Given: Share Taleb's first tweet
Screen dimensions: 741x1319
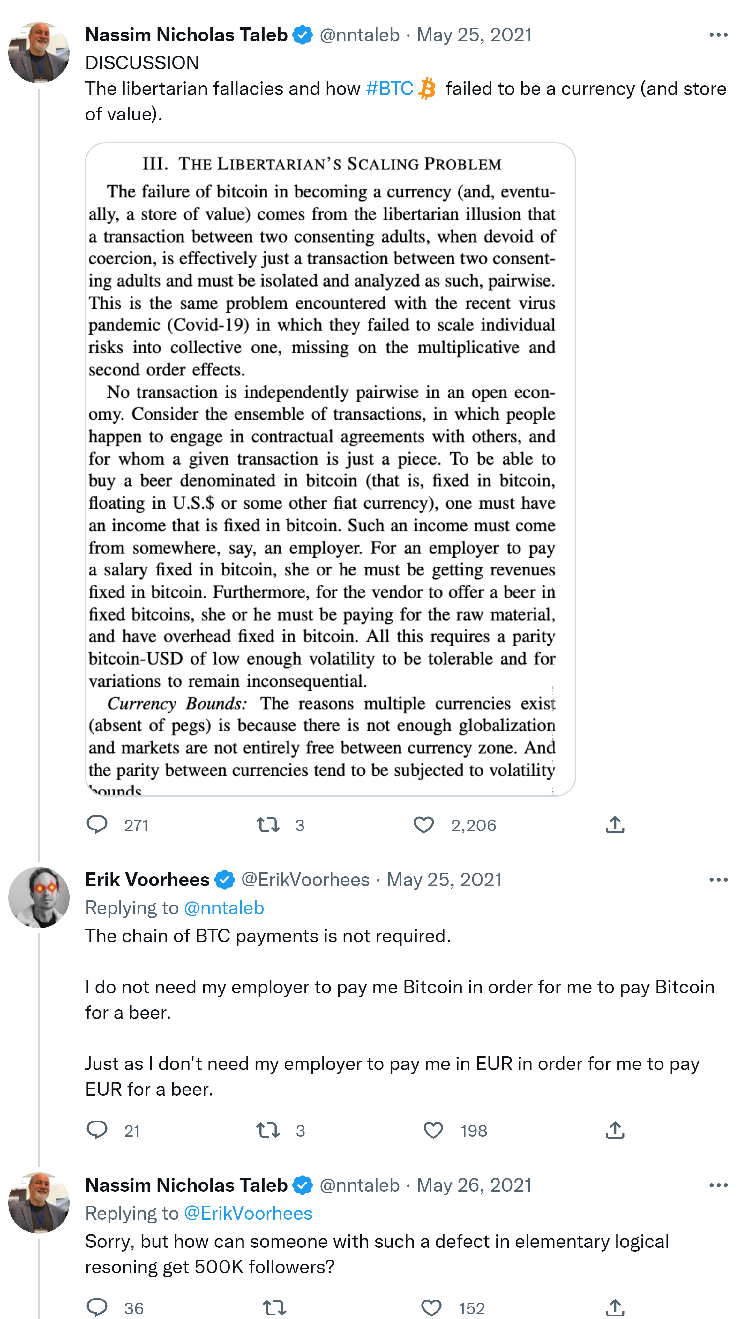Looking at the screenshot, I should [615, 824].
